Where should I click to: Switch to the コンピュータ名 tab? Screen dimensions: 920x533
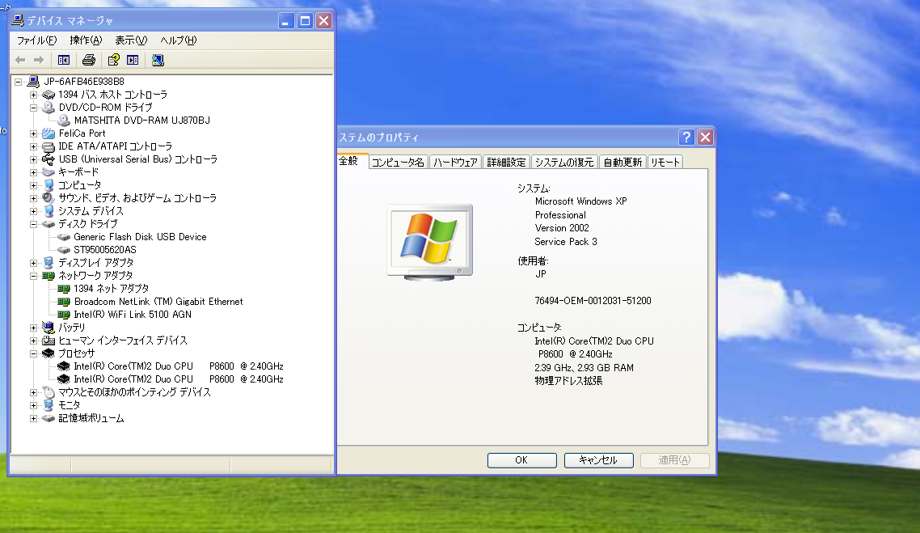[398, 163]
